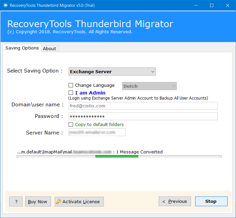Focus the Domain\user name input field
The width and height of the screenshot is (236, 218).
[x=143, y=106]
